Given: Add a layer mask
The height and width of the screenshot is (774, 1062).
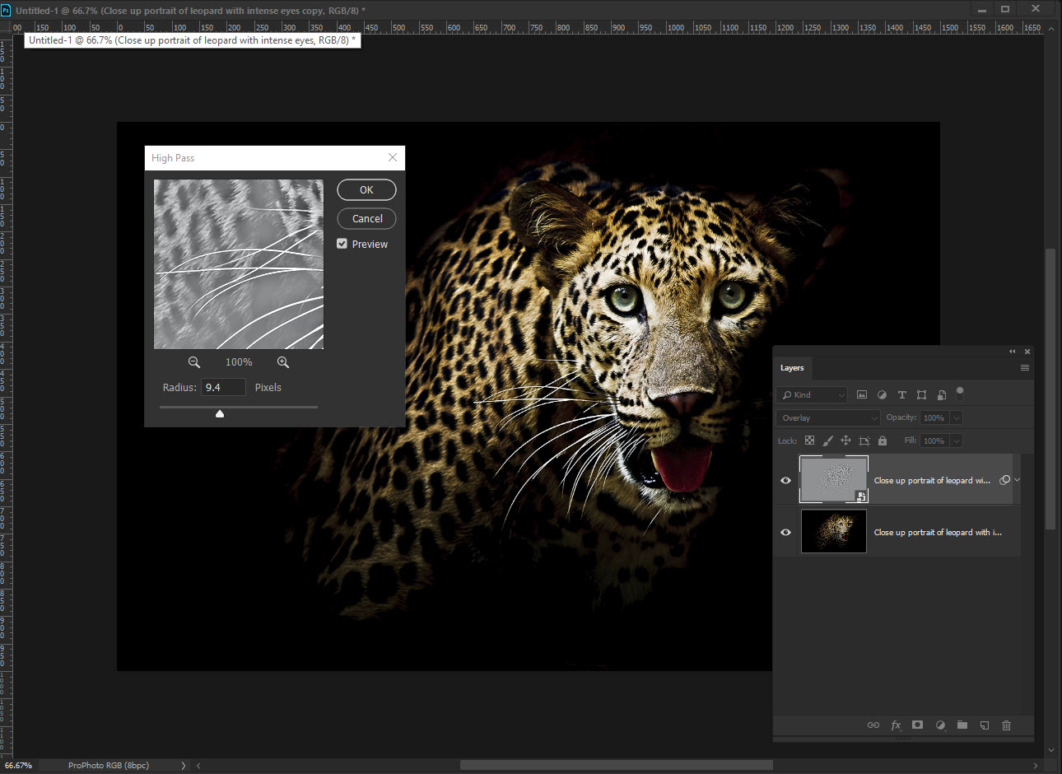Looking at the screenshot, I should click(x=917, y=725).
